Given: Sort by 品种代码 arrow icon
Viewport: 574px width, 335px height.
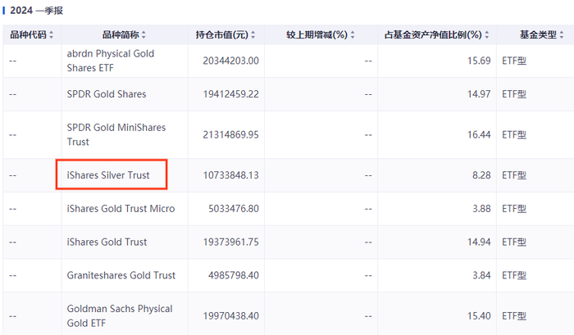Looking at the screenshot, I should [x=51, y=35].
